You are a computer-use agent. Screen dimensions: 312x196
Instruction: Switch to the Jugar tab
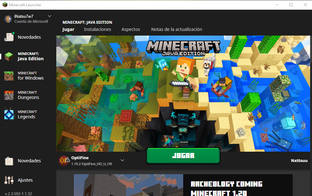pyautogui.click(x=68, y=29)
